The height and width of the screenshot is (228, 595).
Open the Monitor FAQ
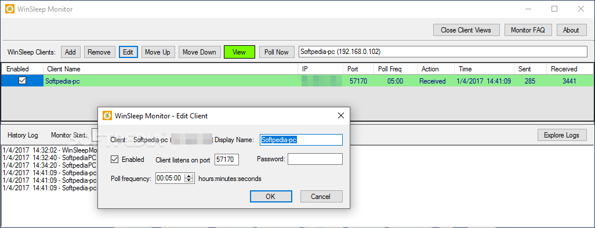pyautogui.click(x=528, y=30)
